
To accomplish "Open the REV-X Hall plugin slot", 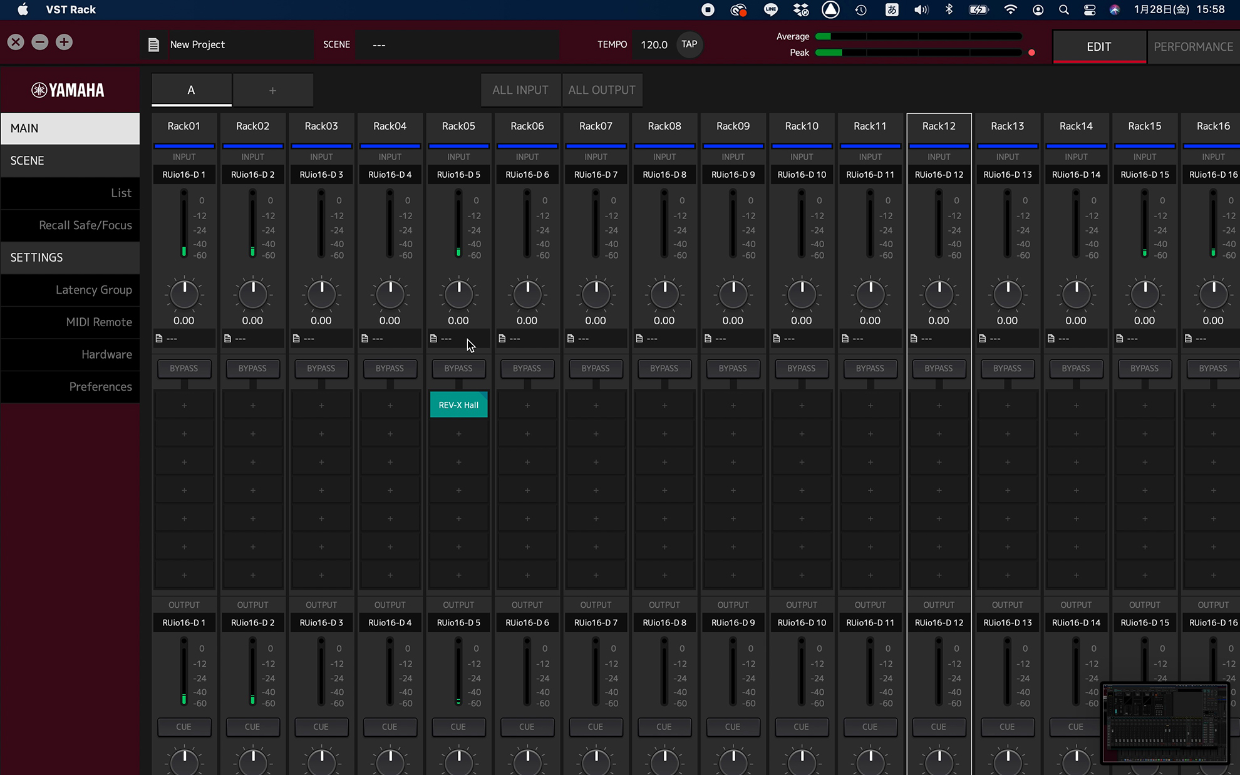I will 458,405.
